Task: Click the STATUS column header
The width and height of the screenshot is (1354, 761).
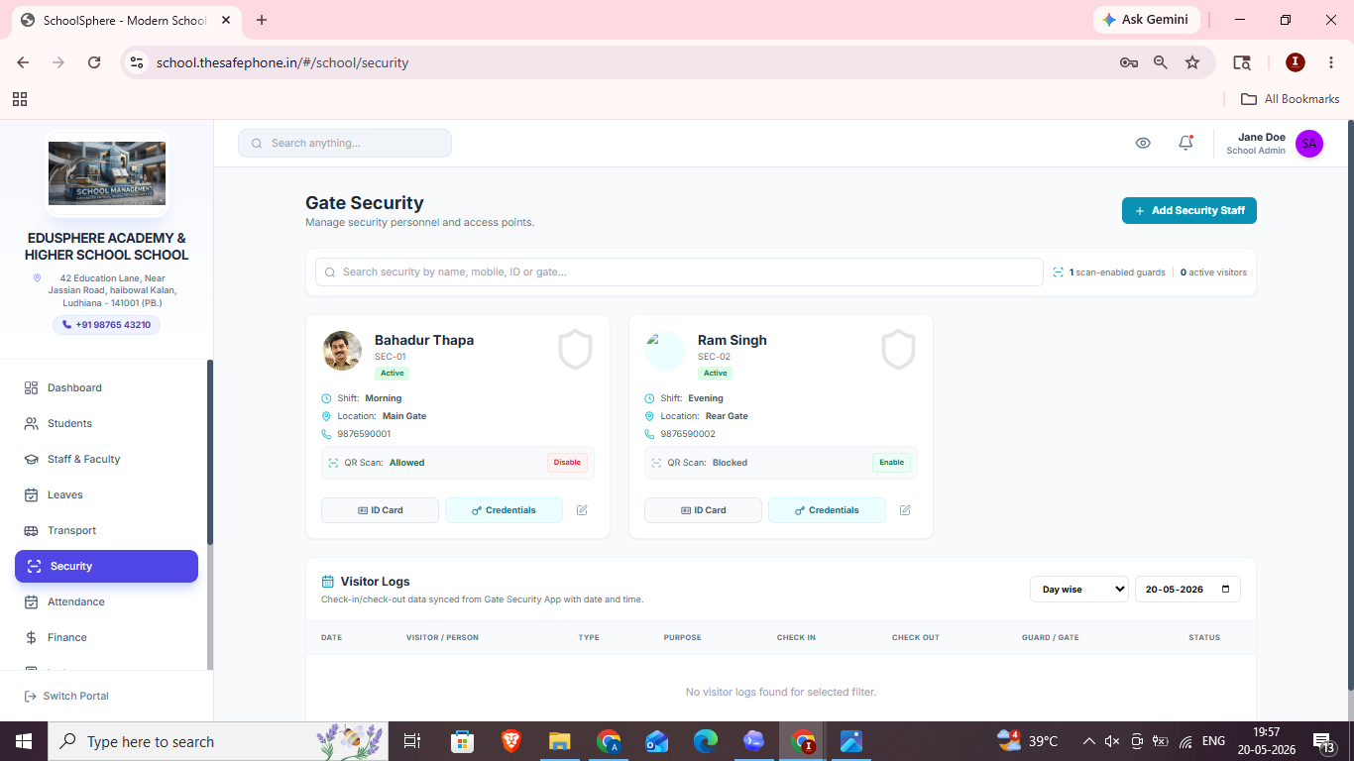Action: pos(1204,637)
